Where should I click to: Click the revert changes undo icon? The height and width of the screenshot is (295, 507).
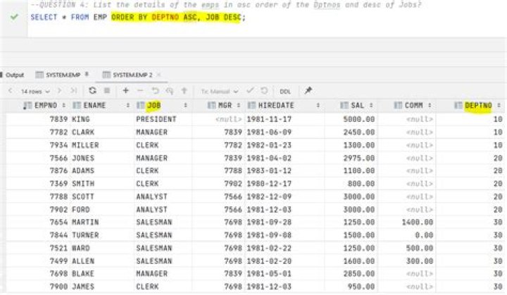click(155, 91)
